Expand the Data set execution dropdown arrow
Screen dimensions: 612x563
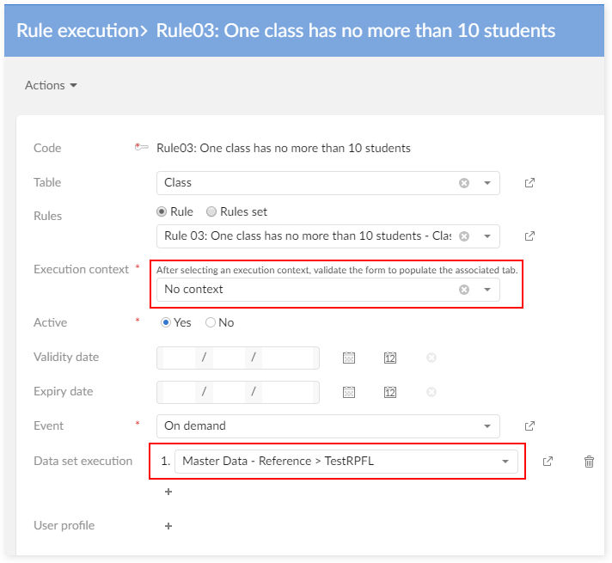(x=505, y=462)
